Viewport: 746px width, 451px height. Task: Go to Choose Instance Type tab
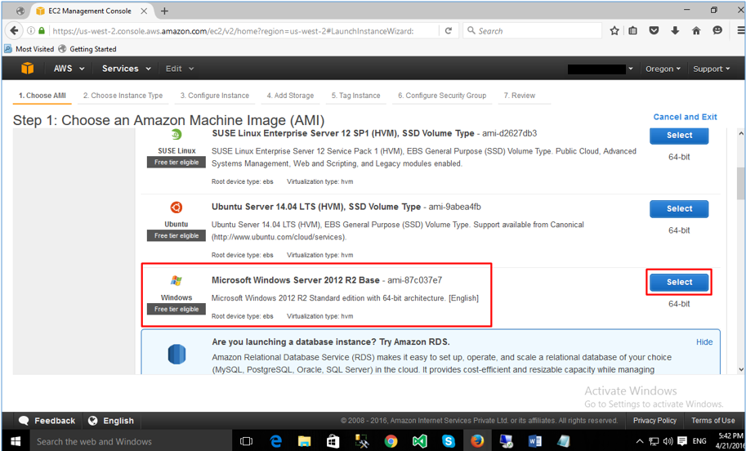pyautogui.click(x=123, y=96)
